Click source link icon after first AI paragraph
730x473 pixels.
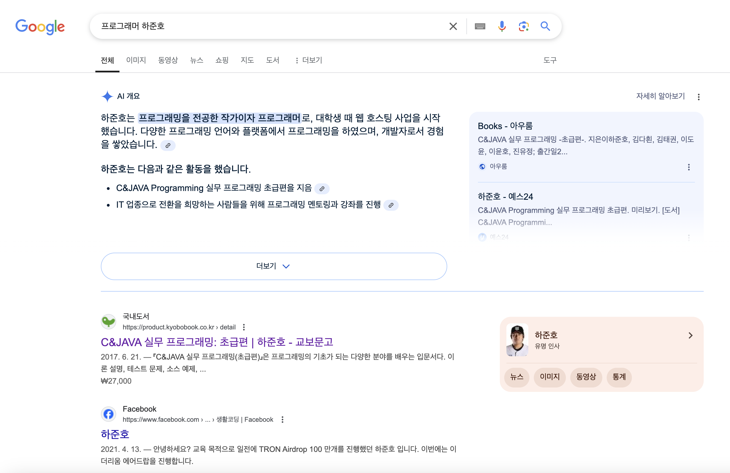click(x=168, y=146)
